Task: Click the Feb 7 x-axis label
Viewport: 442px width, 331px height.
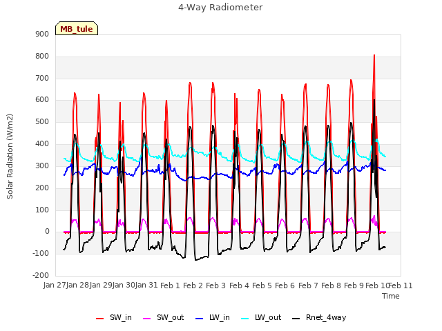Action: click(x=308, y=285)
